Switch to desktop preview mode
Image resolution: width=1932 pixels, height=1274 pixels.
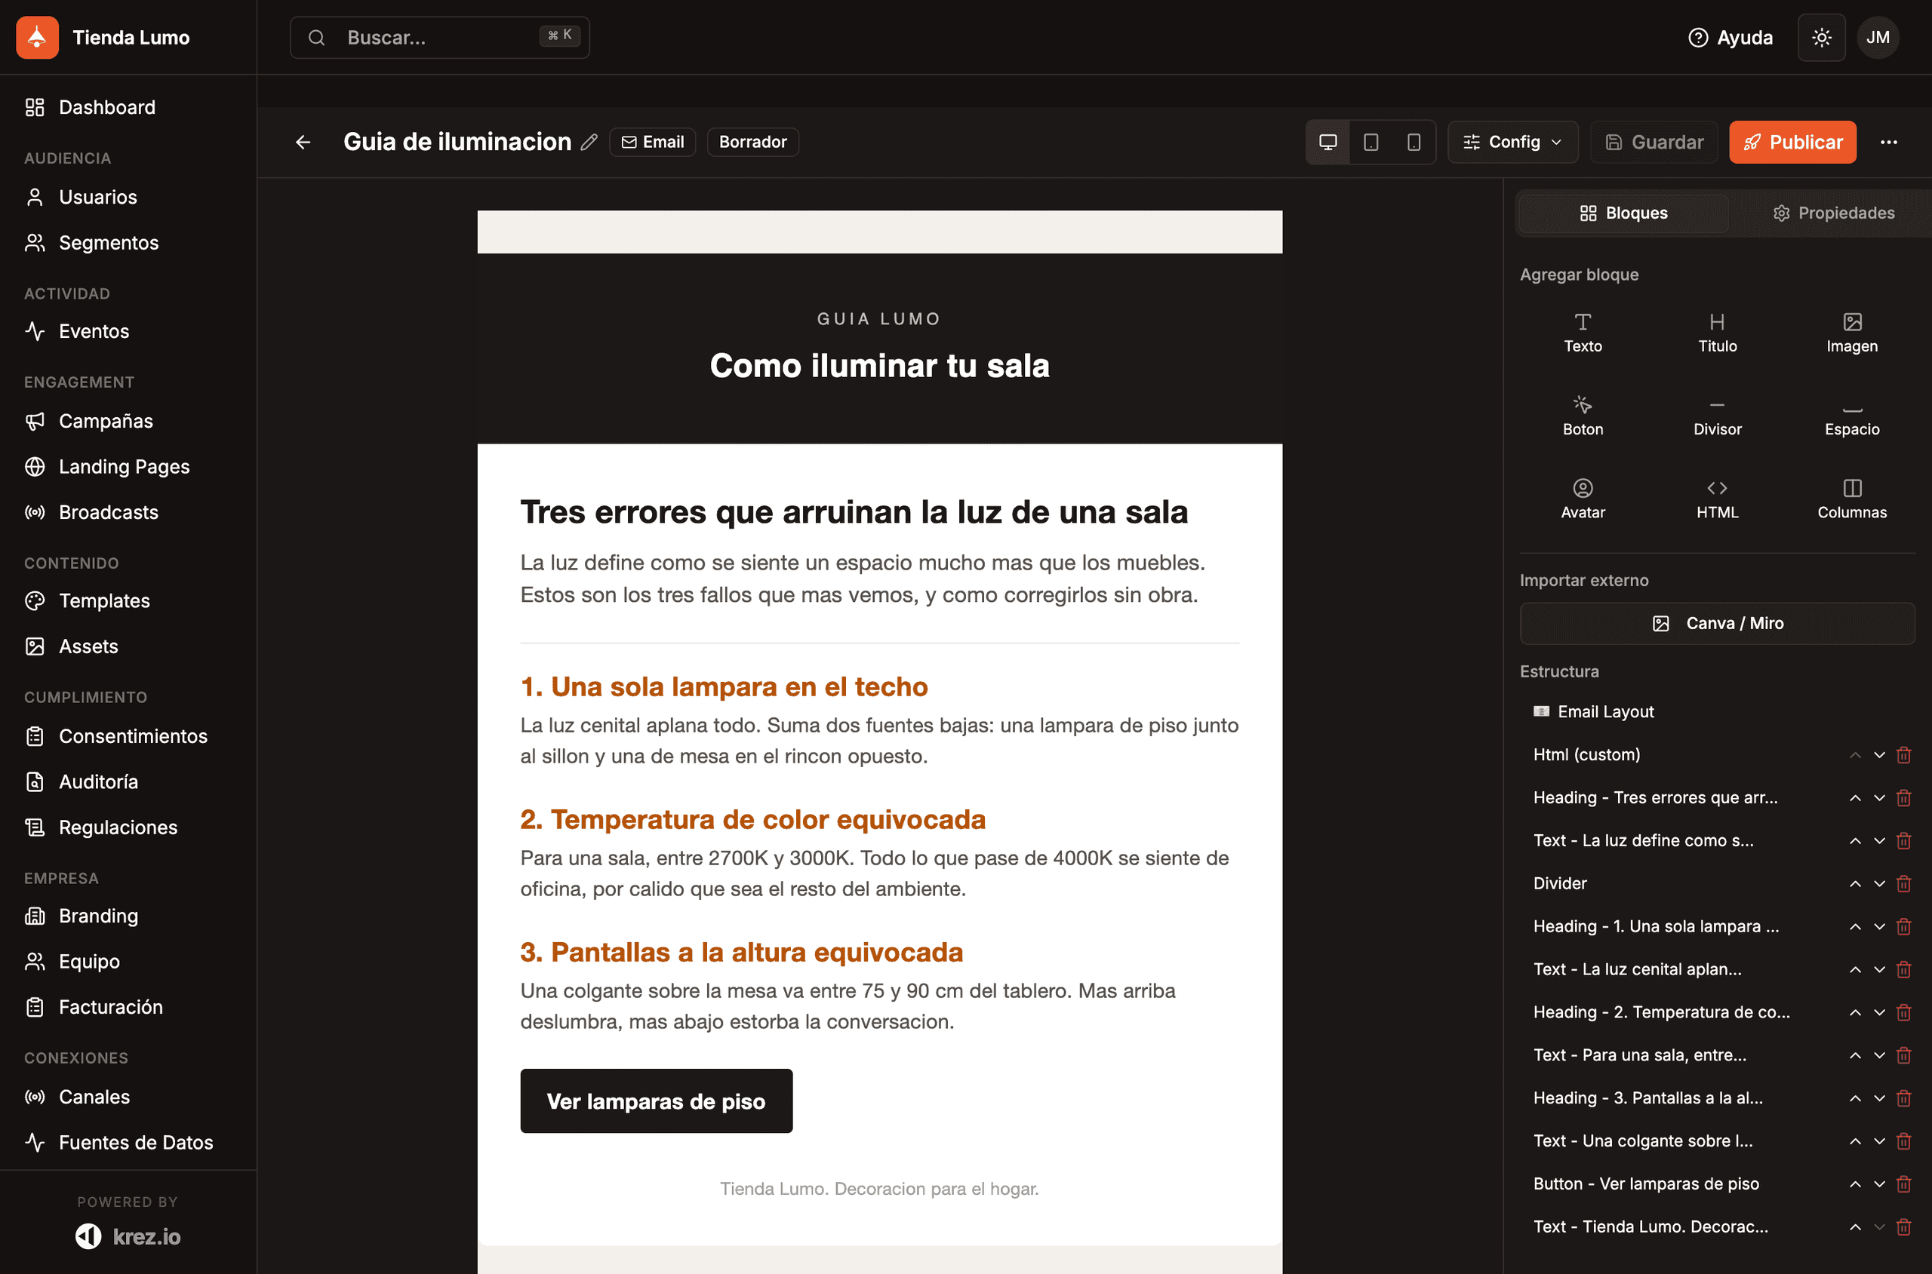pos(1327,143)
